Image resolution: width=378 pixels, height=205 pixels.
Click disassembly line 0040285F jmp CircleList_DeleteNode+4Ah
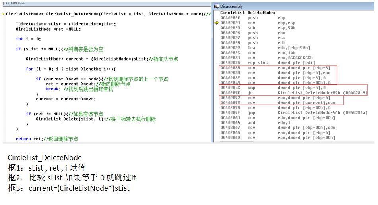click(294, 113)
